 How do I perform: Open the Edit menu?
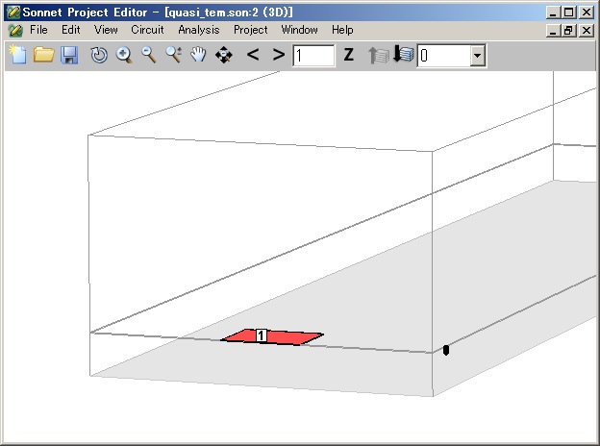click(x=71, y=30)
